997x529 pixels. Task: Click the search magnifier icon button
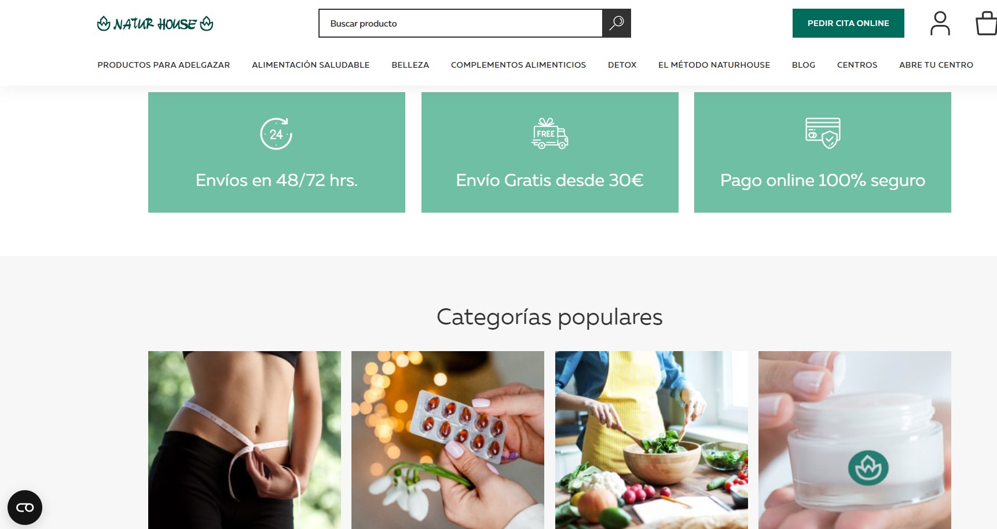[x=617, y=23]
